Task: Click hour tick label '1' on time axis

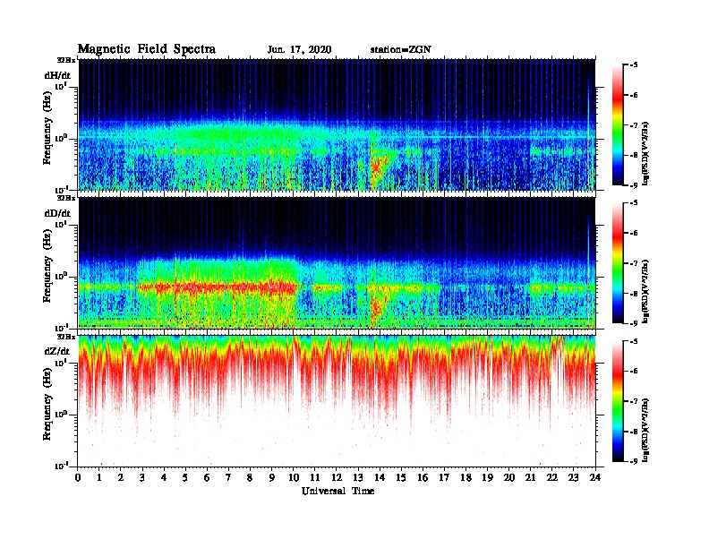Action: tap(99, 477)
